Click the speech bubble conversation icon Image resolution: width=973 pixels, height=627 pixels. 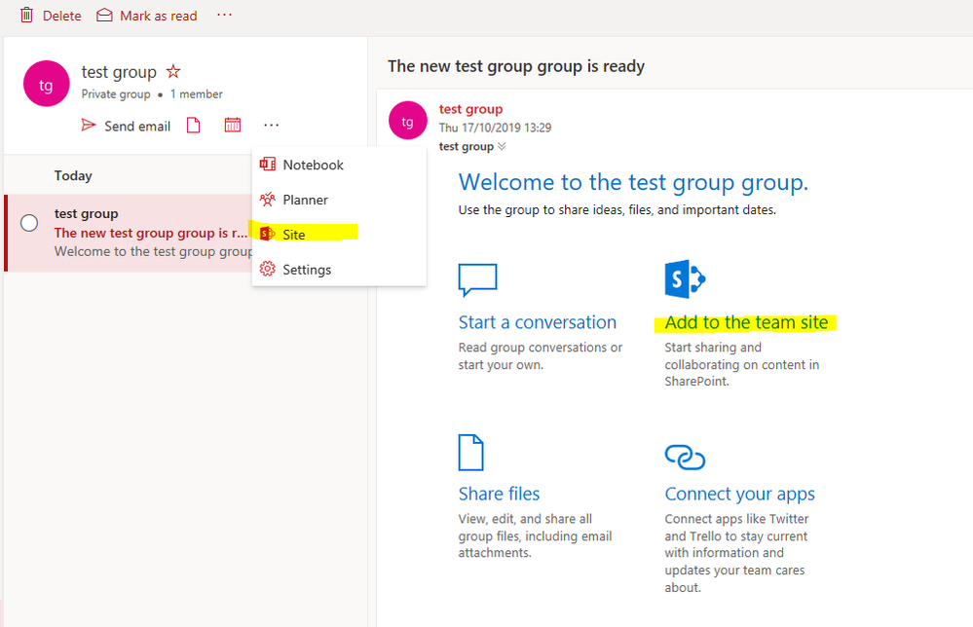click(x=478, y=279)
